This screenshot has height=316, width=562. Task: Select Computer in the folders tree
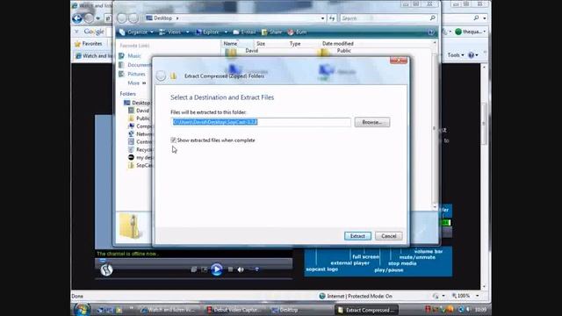click(140, 126)
